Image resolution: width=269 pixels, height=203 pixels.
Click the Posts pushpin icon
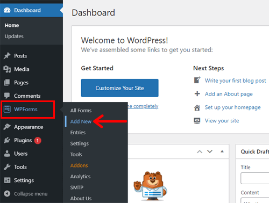pyautogui.click(x=7, y=56)
